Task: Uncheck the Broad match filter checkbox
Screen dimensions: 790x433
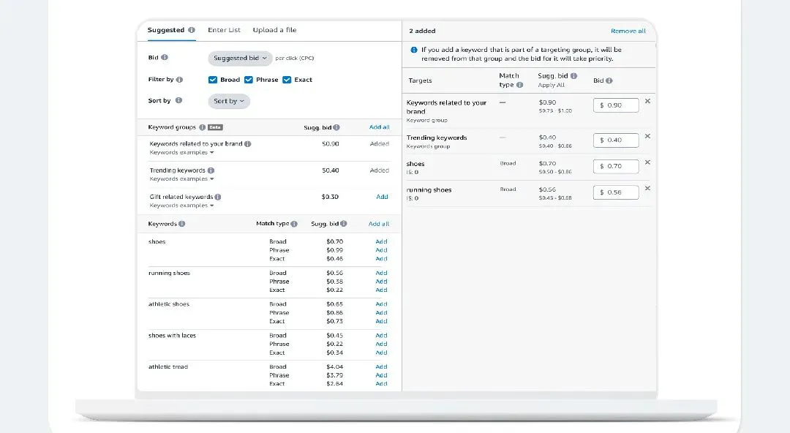Action: click(x=213, y=80)
